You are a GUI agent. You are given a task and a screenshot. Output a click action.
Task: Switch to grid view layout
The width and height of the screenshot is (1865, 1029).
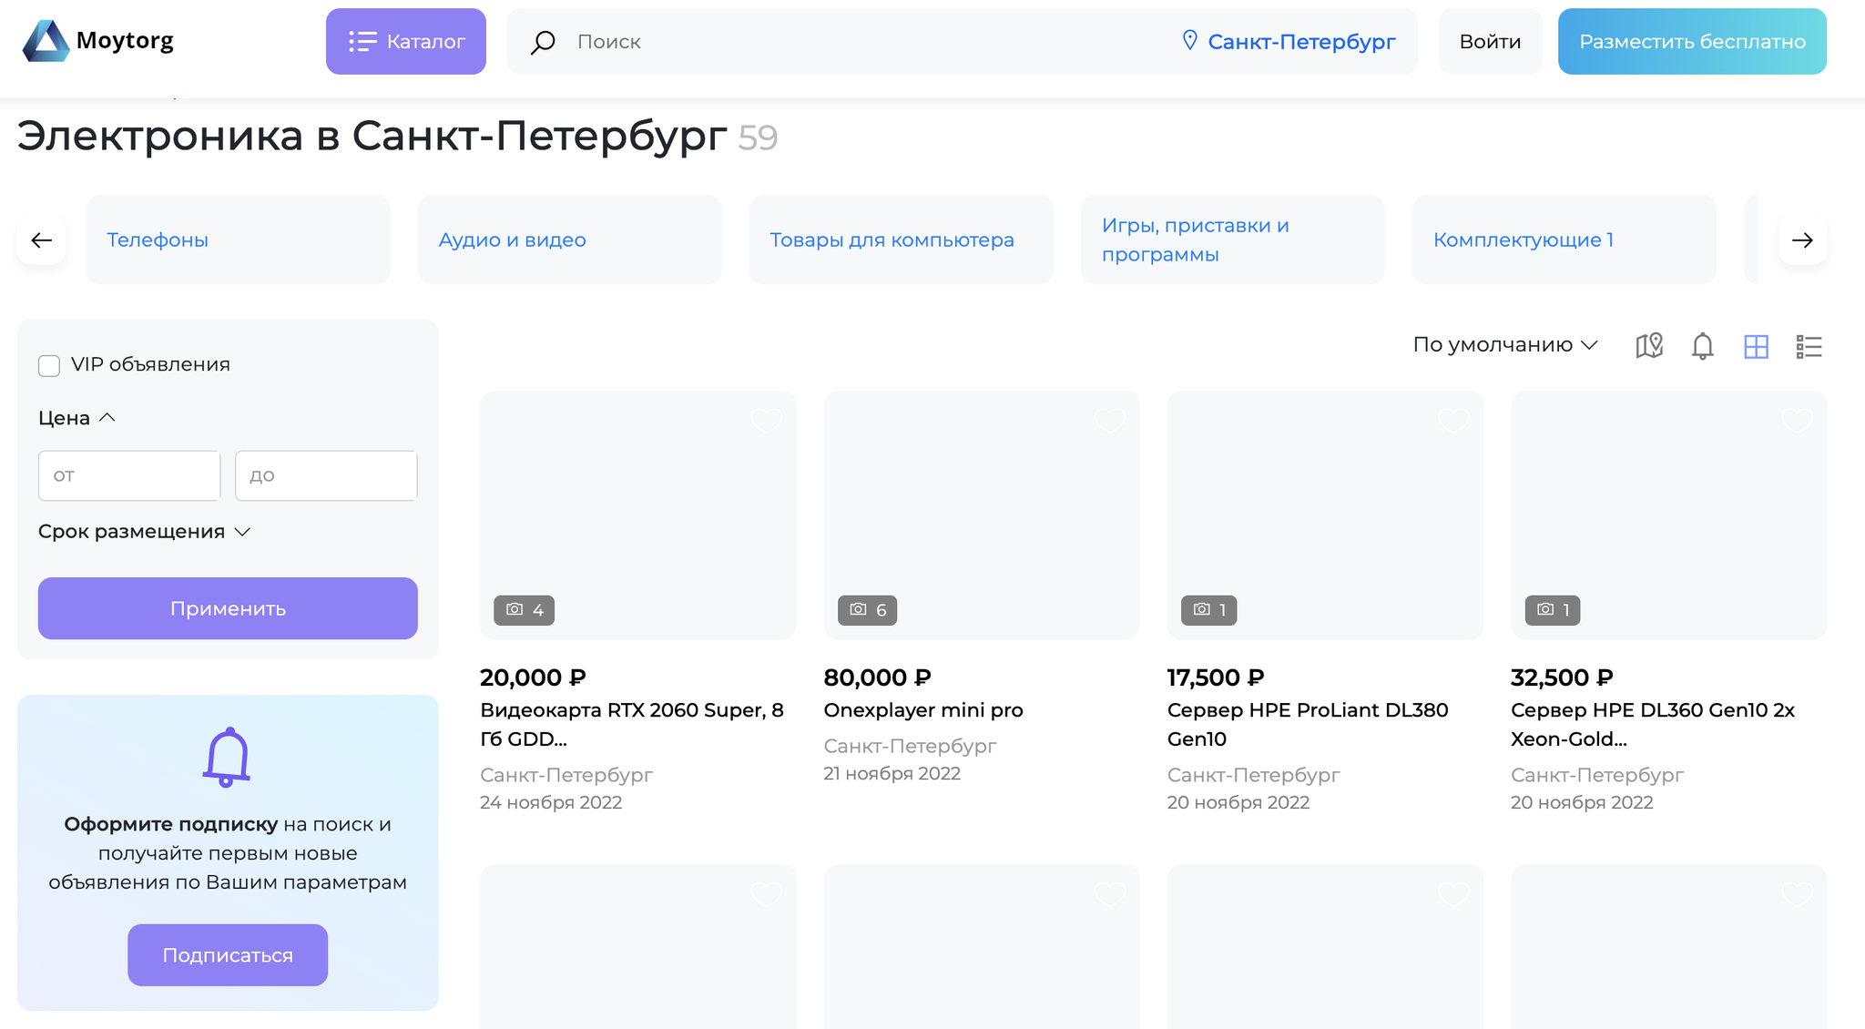[1756, 346]
